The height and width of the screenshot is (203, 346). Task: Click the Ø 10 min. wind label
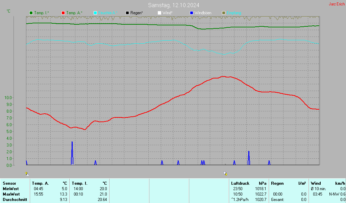pyautogui.click(x=318, y=189)
